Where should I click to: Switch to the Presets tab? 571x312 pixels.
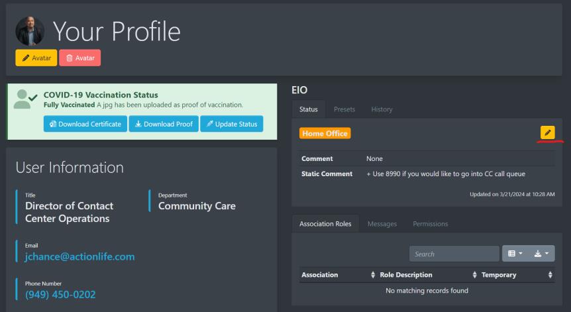coord(344,109)
